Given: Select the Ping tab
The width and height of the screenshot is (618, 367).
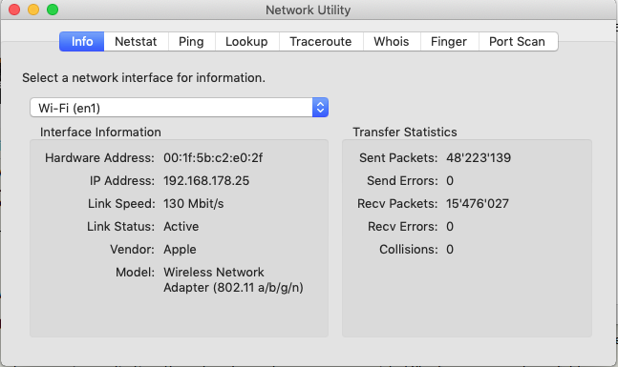Looking at the screenshot, I should (x=192, y=41).
